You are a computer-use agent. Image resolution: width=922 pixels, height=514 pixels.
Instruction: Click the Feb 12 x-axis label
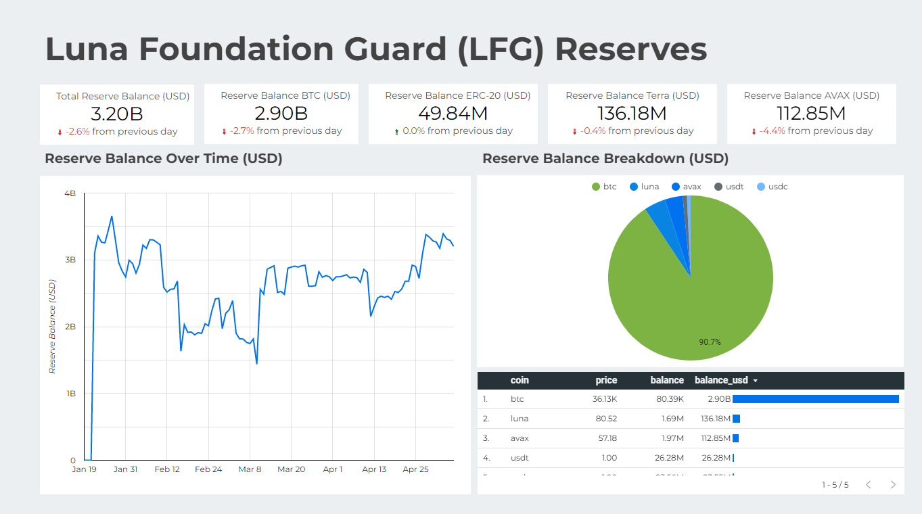pyautogui.click(x=167, y=469)
